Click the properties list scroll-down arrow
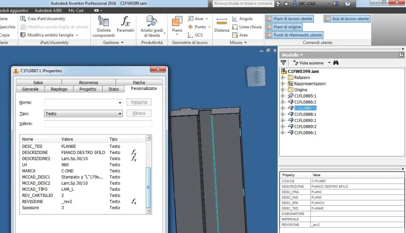 (x=148, y=211)
